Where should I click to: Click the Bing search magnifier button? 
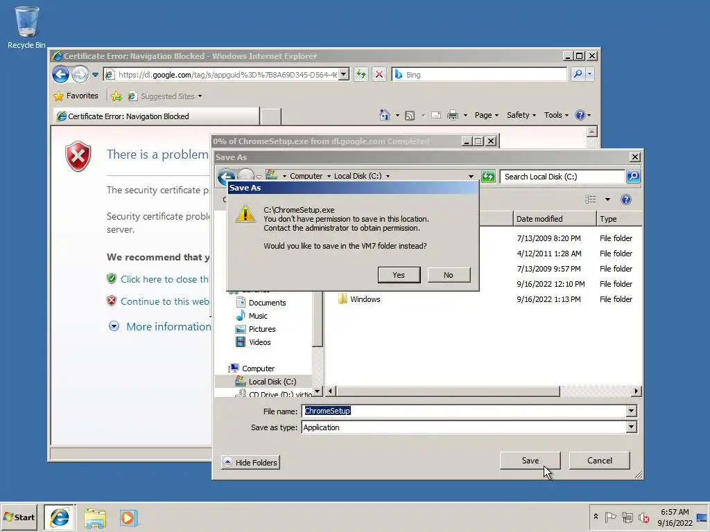pos(578,74)
